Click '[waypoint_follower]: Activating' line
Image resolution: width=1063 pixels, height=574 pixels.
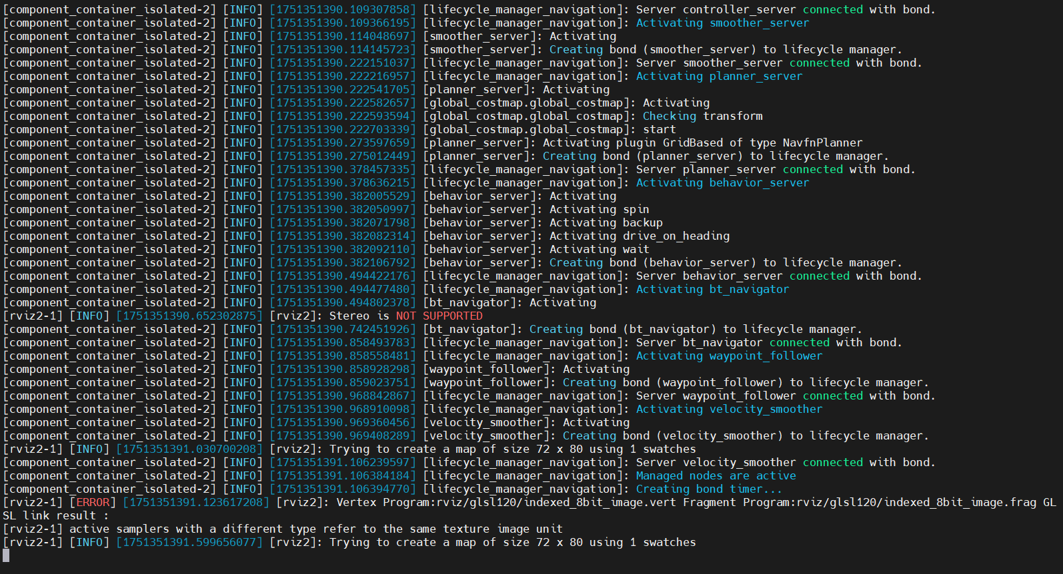click(526, 369)
